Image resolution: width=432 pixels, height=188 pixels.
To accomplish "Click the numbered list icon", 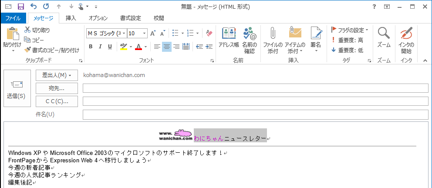I will (x=190, y=34).
